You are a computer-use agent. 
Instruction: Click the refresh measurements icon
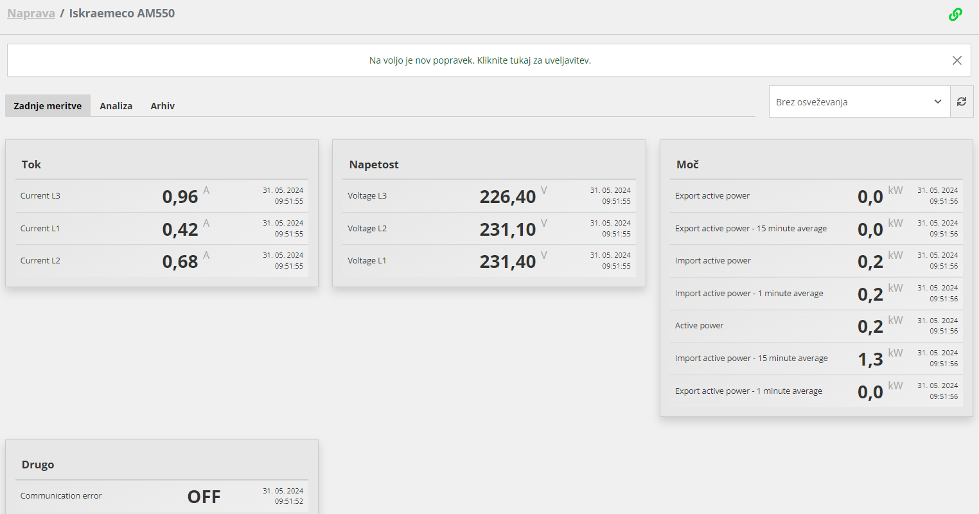coord(962,102)
